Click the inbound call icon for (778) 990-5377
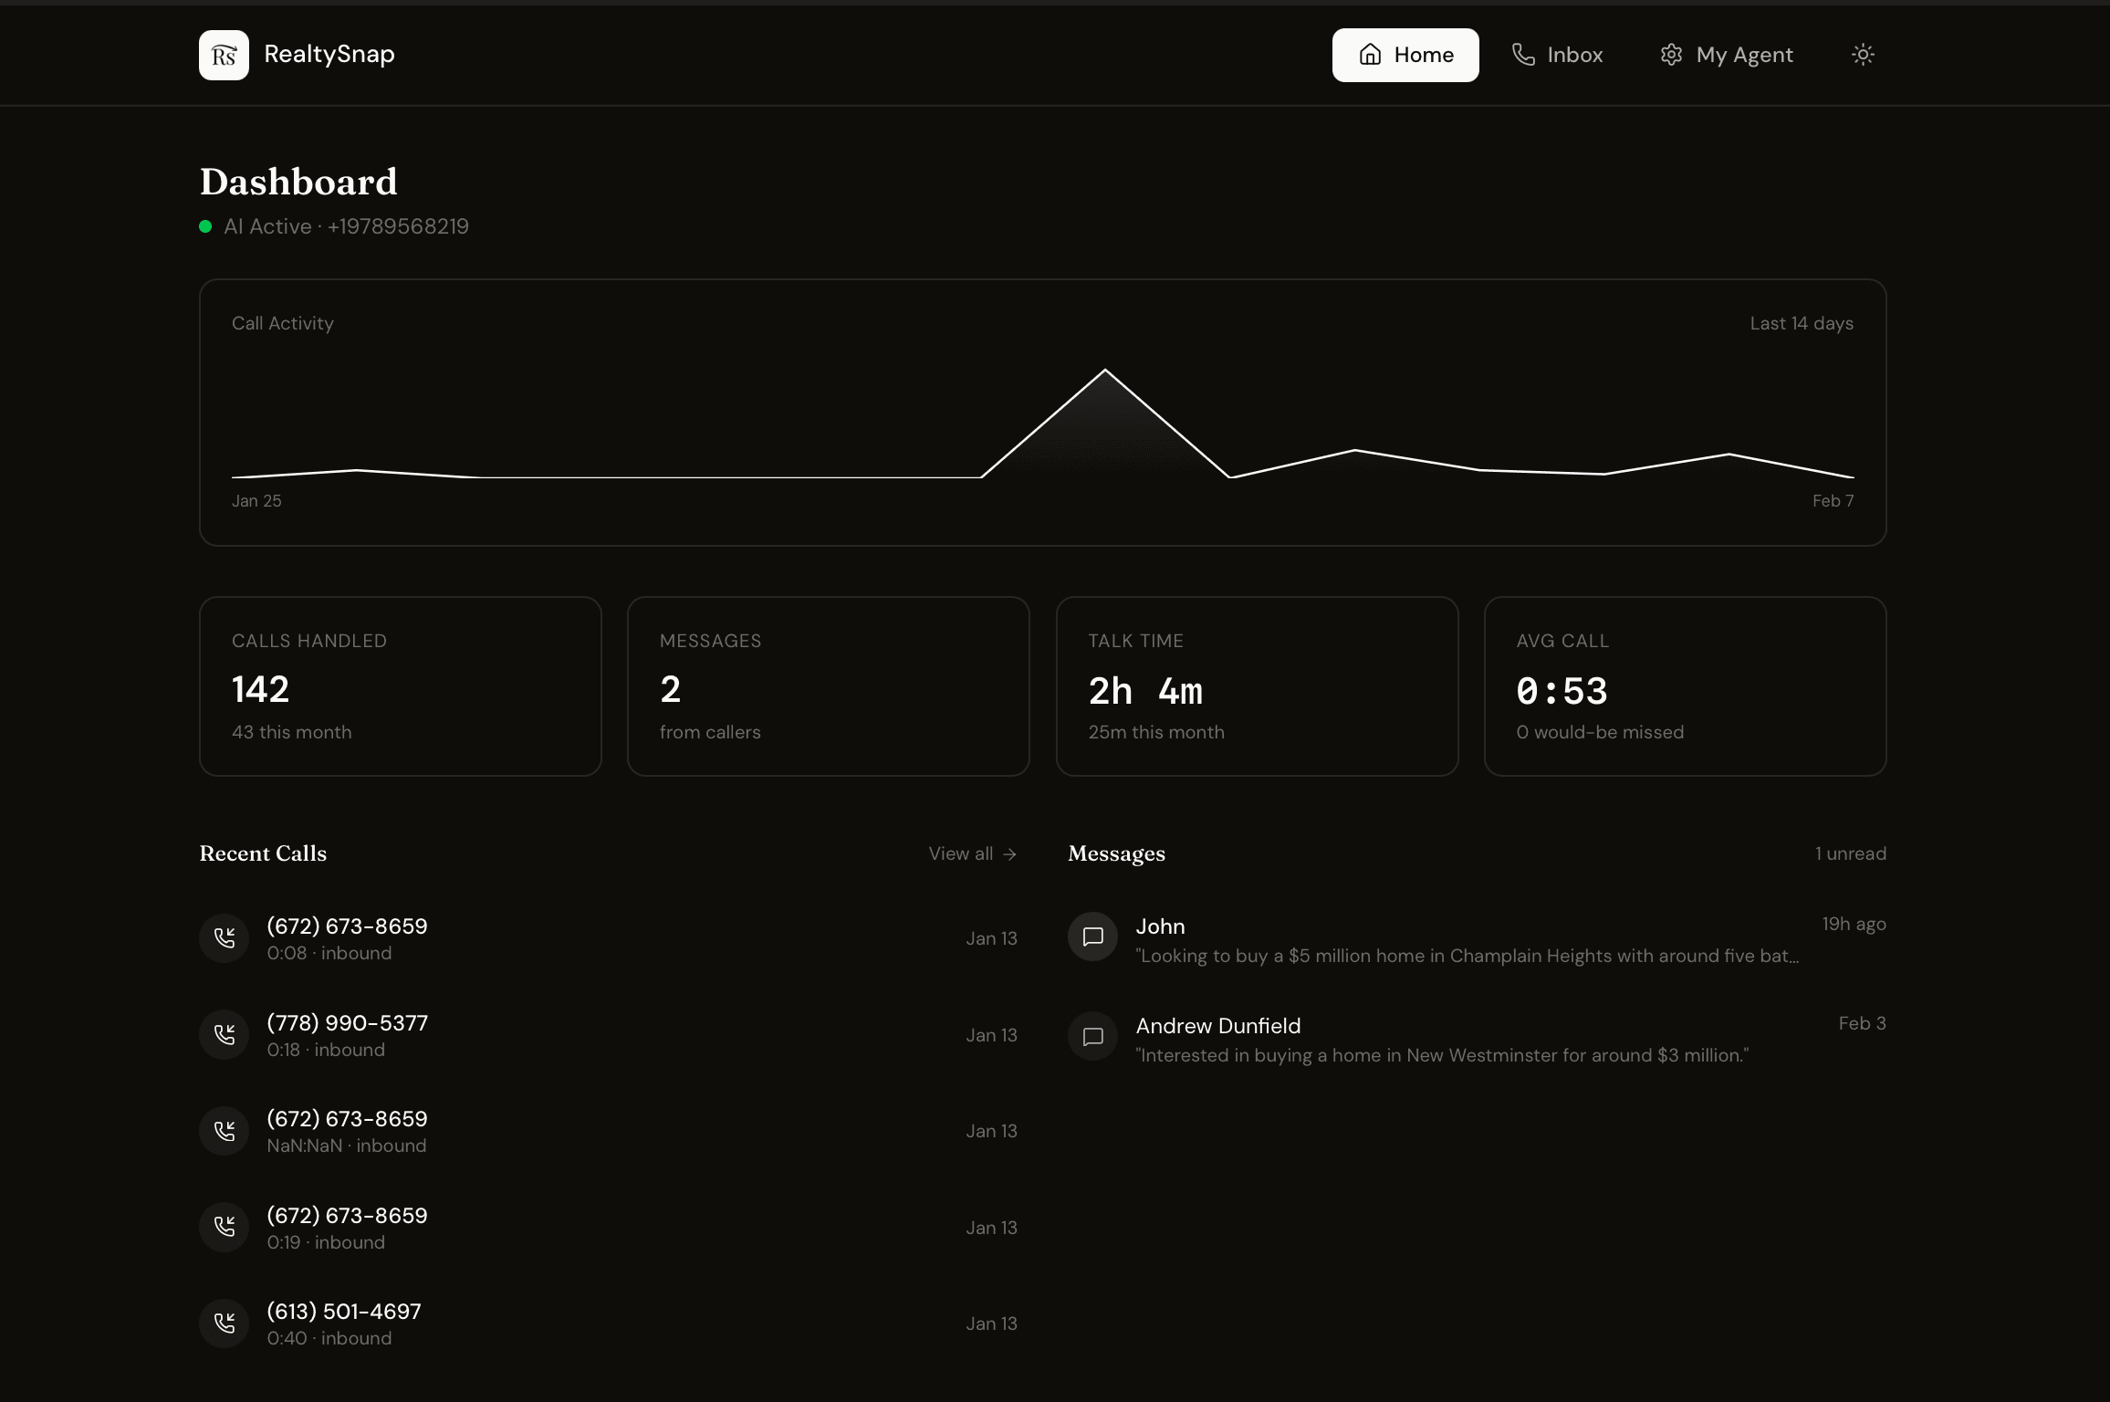The image size is (2110, 1402). tap(225, 1034)
